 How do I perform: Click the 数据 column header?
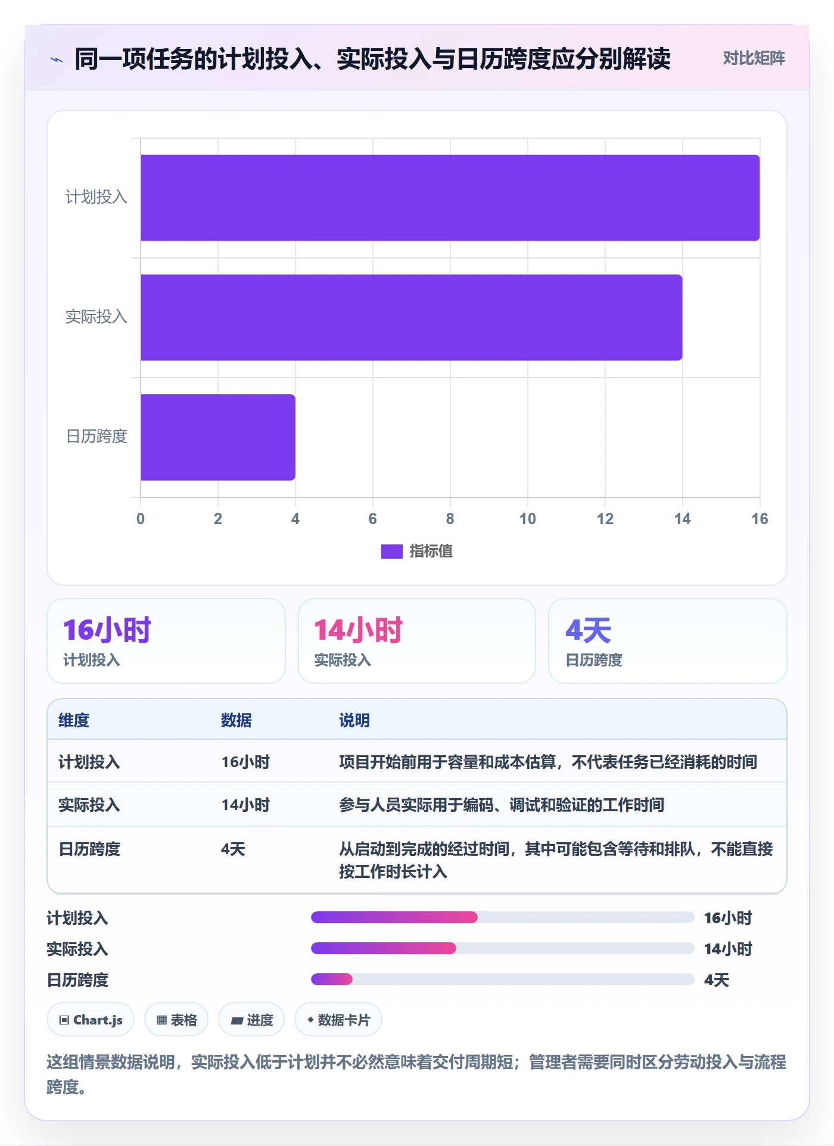point(236,720)
